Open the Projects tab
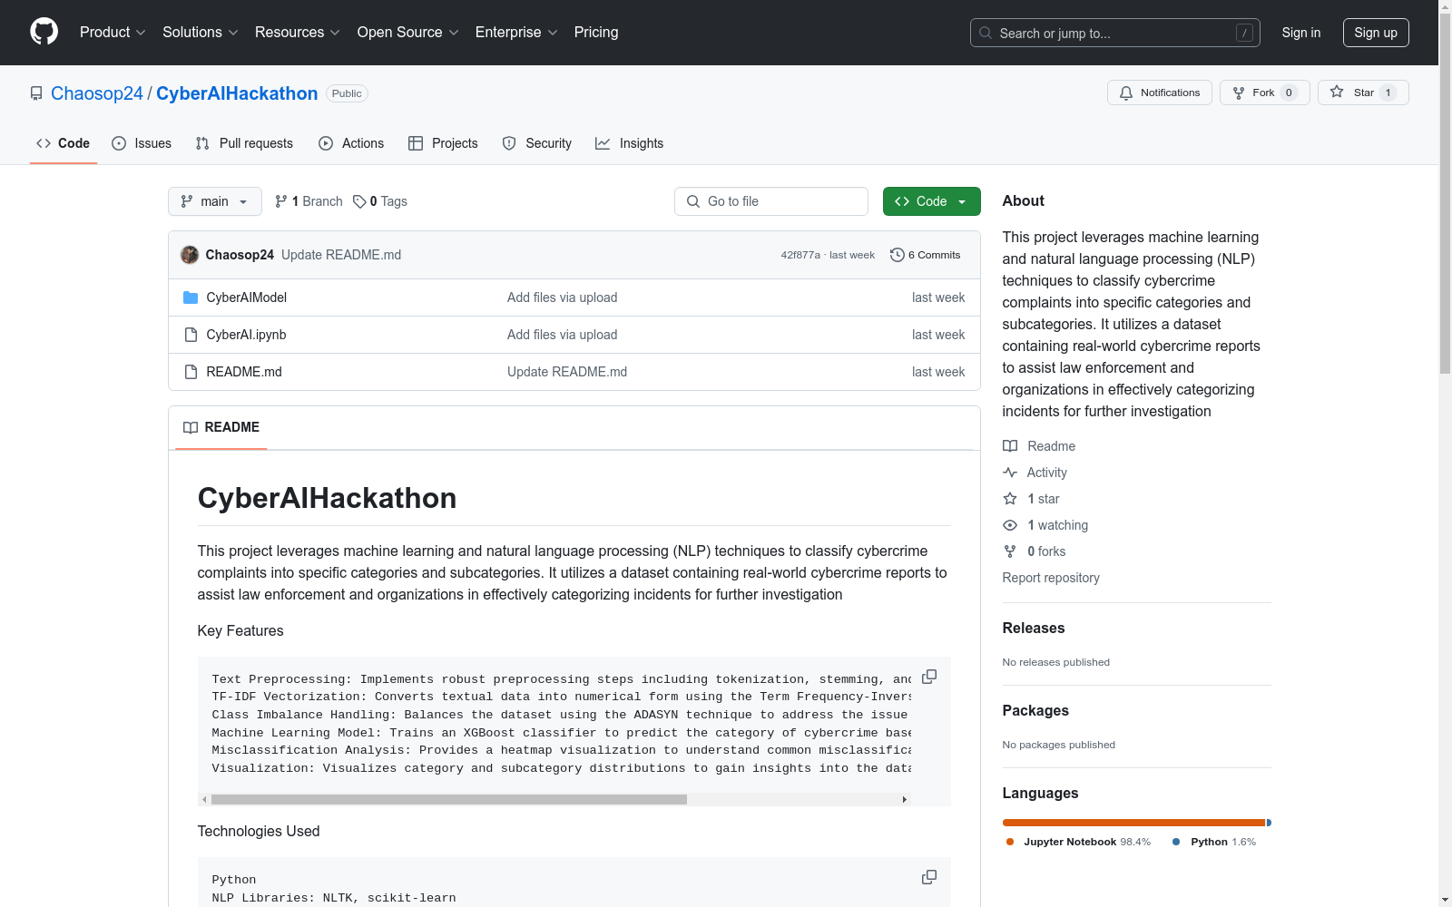 point(443,143)
